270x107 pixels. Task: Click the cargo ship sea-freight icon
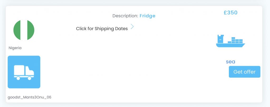(230, 41)
